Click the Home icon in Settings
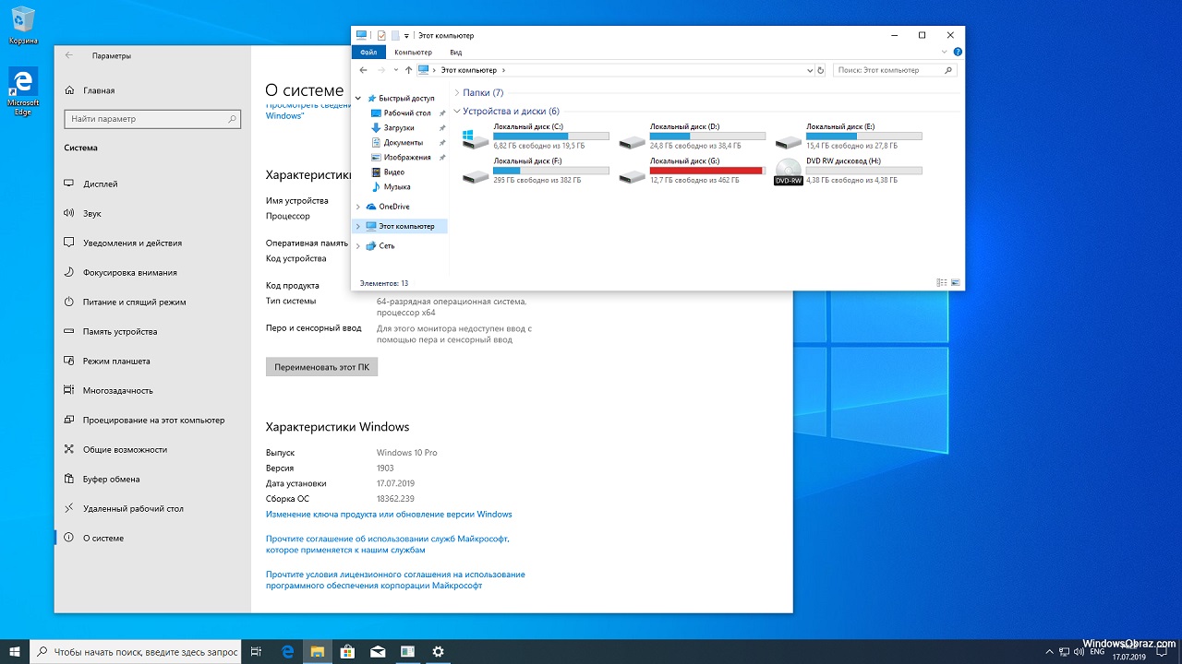The image size is (1182, 664). coord(69,90)
